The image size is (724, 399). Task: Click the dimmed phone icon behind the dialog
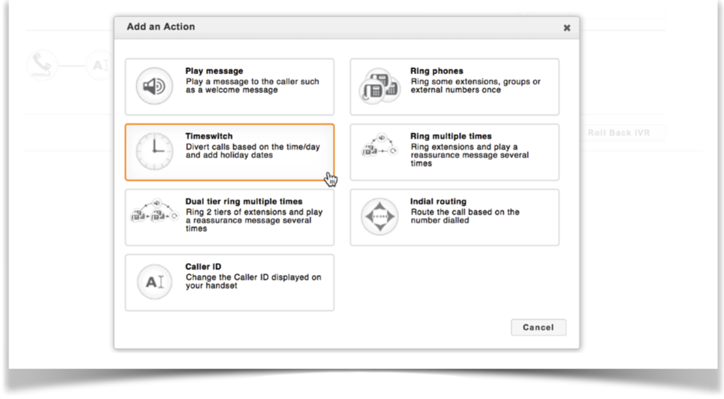point(41,66)
